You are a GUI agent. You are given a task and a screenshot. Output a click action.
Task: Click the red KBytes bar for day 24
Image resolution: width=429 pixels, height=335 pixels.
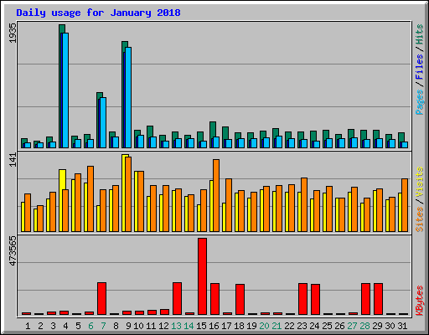click(315, 299)
